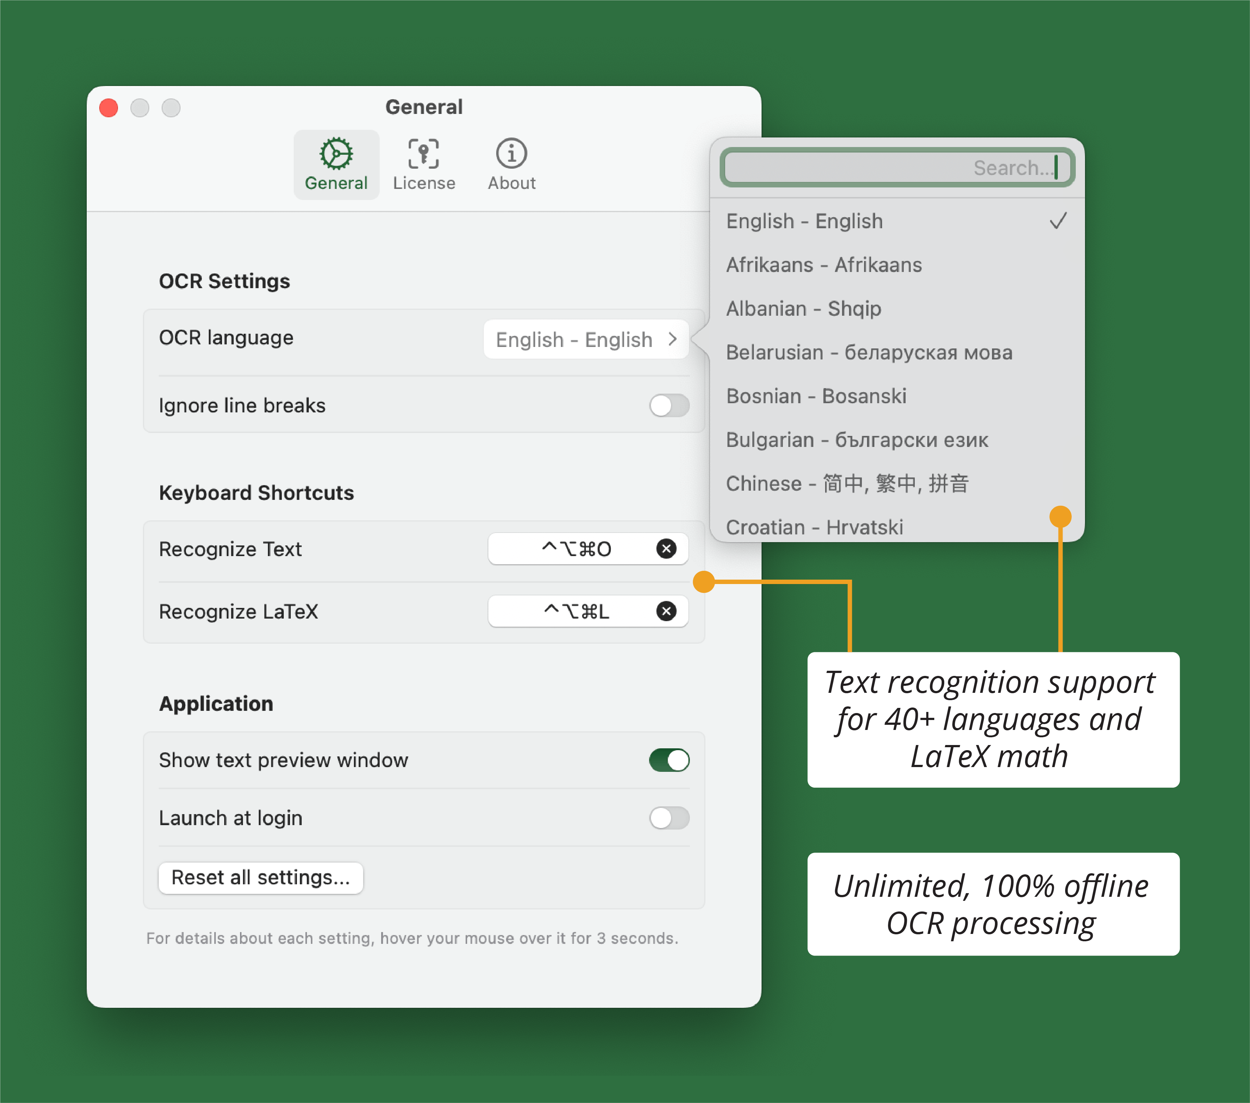Viewport: 1250px width, 1103px height.
Task: Toggle Ignore line breaks on
Action: pos(669,405)
